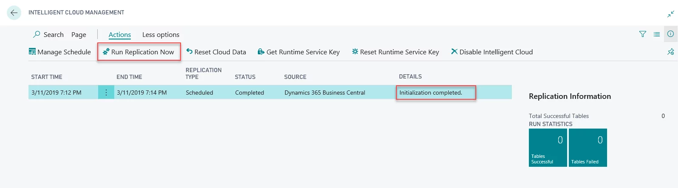Get Runtime Service Key
Screen dimensions: 678x188
click(x=299, y=52)
